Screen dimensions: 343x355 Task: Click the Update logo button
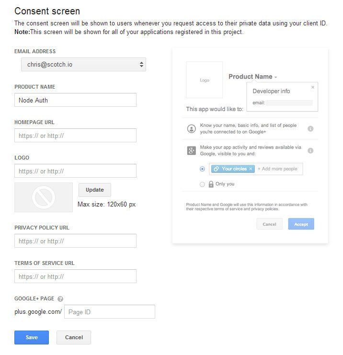95,190
